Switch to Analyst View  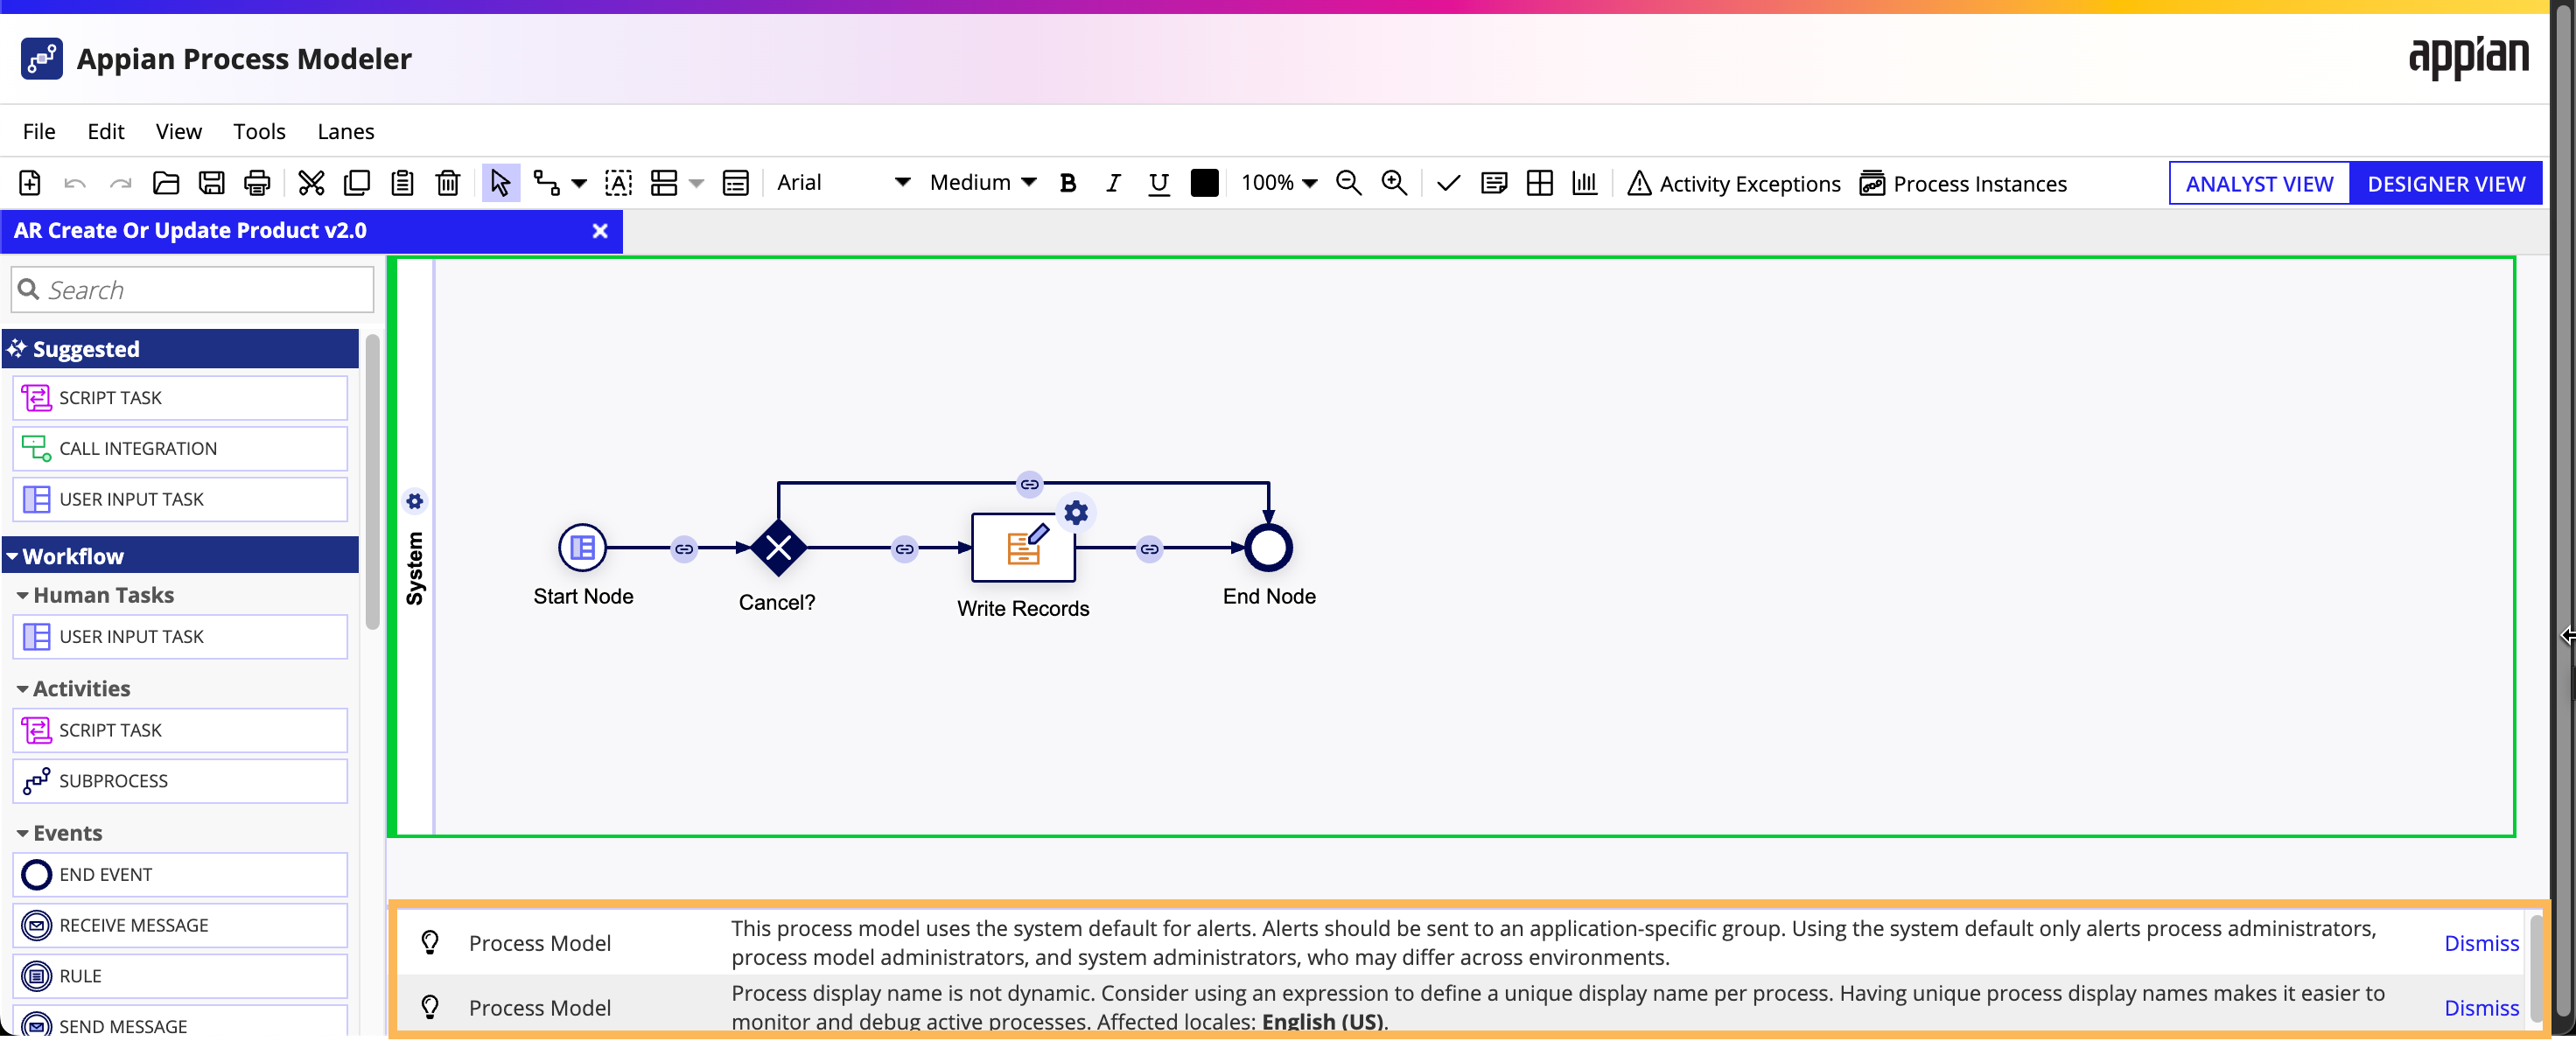[2258, 184]
